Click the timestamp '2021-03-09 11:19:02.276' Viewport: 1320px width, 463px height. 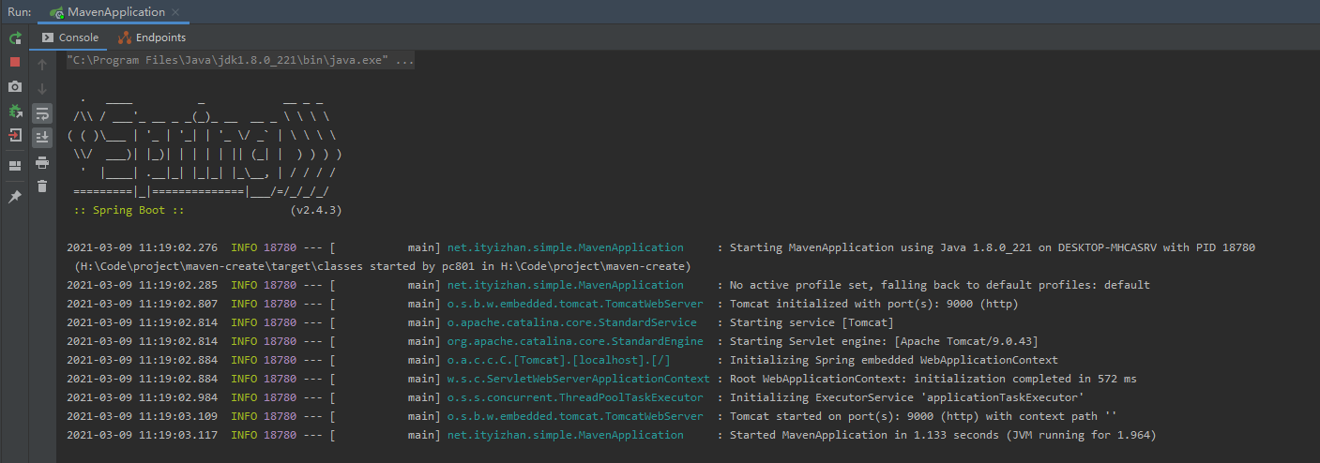[x=143, y=248]
